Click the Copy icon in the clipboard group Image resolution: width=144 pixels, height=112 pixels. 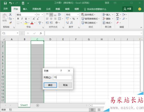(10, 19)
